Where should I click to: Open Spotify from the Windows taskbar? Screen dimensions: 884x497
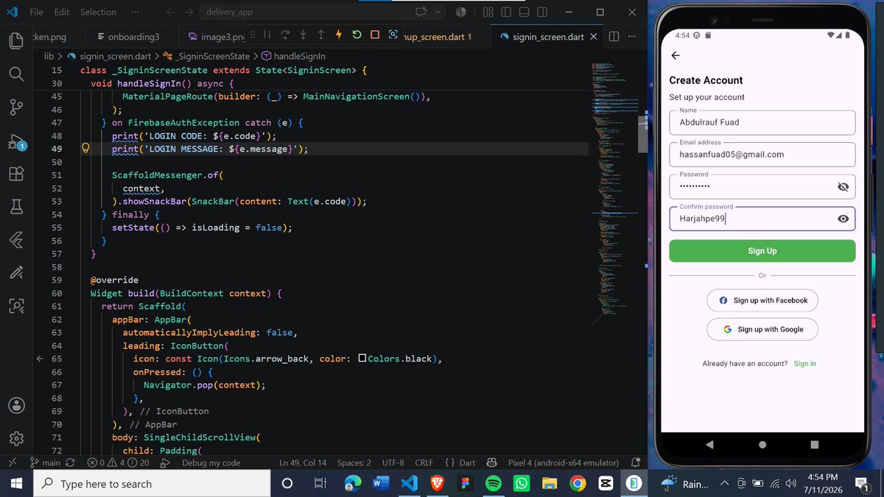click(494, 484)
